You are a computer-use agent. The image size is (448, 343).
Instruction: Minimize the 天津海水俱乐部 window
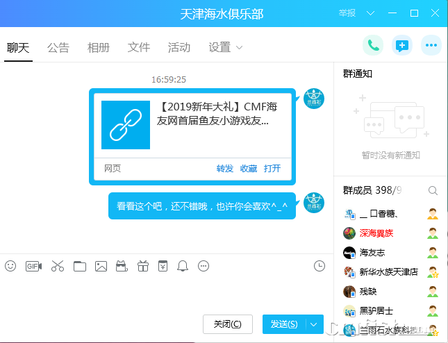tap(392, 13)
